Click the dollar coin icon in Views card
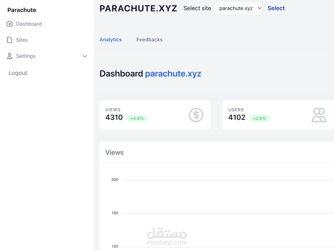 point(196,115)
